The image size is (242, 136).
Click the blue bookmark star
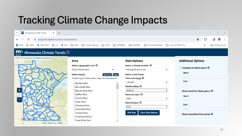tap(198, 40)
